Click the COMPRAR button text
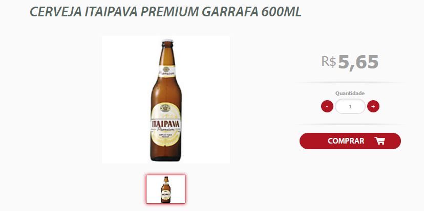 pyautogui.click(x=346, y=141)
